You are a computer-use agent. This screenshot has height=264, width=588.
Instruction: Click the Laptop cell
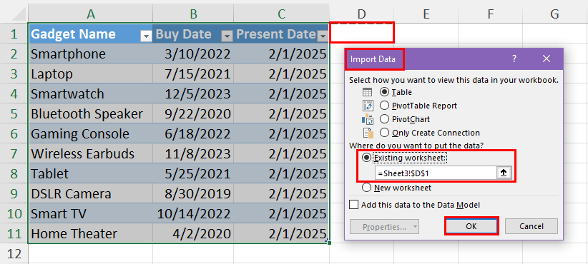90,73
